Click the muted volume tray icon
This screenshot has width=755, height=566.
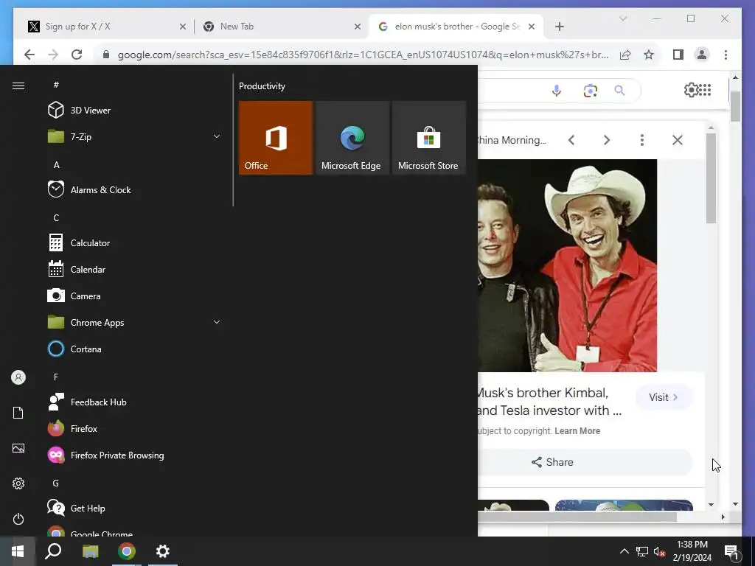(x=660, y=551)
